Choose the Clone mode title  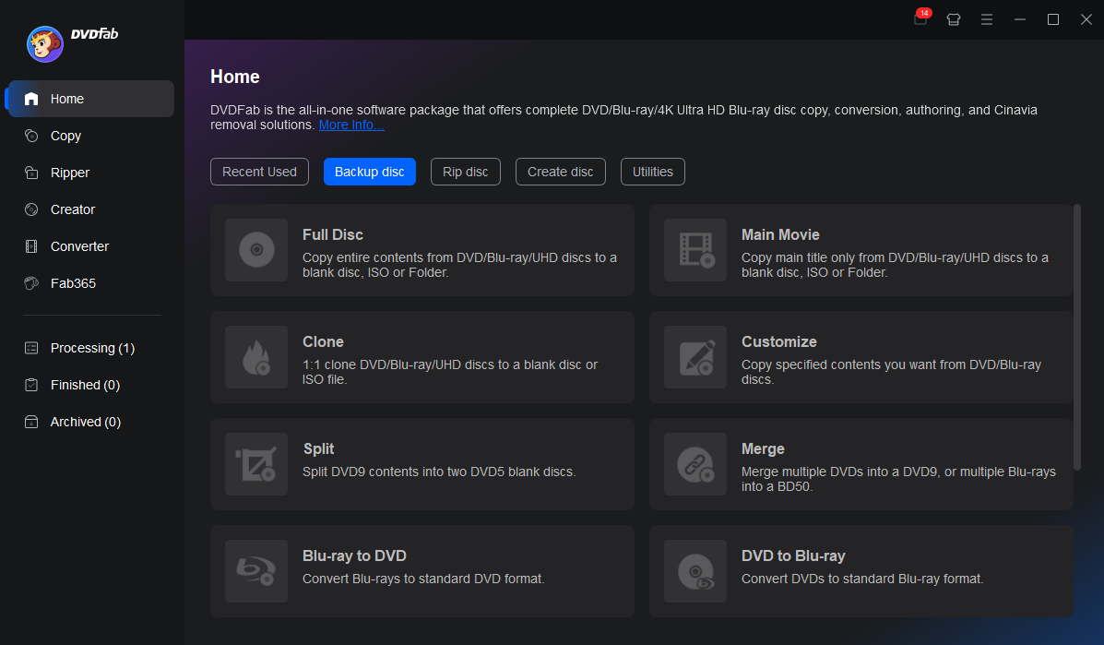323,341
